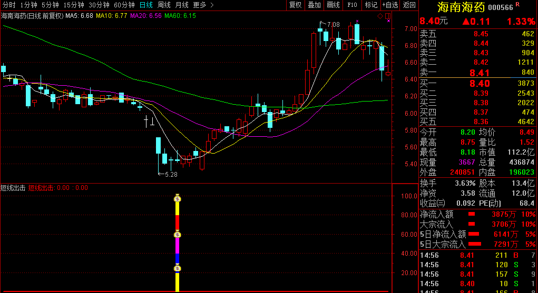Open the 复权 adjustment menu

click(x=295, y=5)
